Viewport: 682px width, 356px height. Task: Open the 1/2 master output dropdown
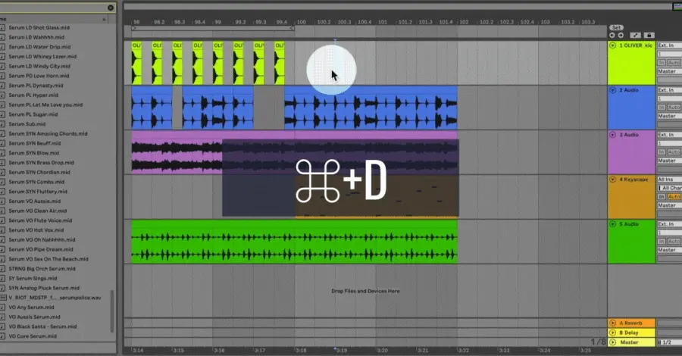(669, 342)
